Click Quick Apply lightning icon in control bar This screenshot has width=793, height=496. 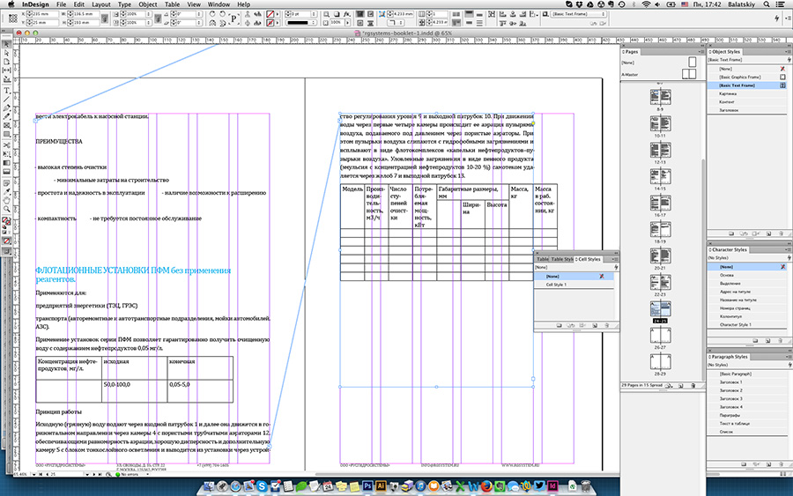[x=777, y=19]
